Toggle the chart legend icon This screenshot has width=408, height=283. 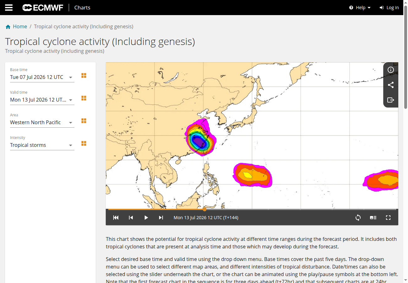[373, 218]
